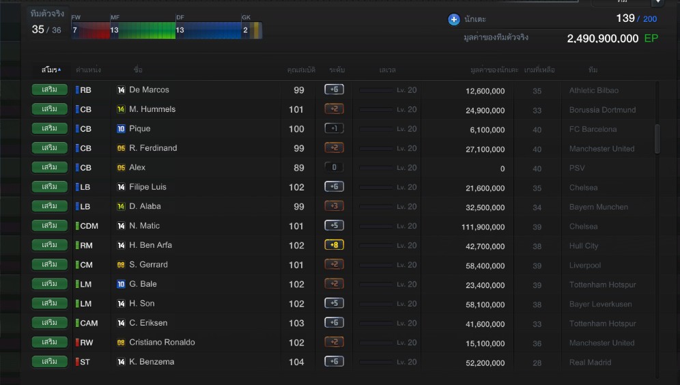Click the เสริม button for M. Hummels
Image resolution: width=680 pixels, height=385 pixels.
tap(49, 109)
